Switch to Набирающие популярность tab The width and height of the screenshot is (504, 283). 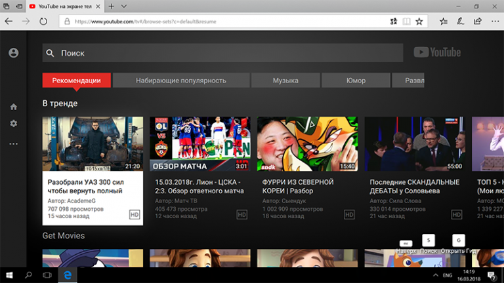(x=180, y=81)
